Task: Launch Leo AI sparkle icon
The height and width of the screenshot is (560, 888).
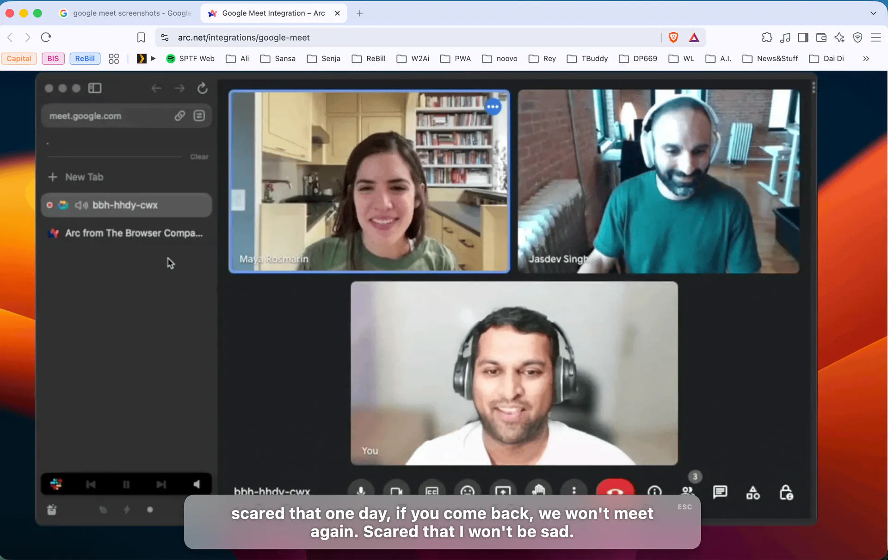Action: point(839,37)
